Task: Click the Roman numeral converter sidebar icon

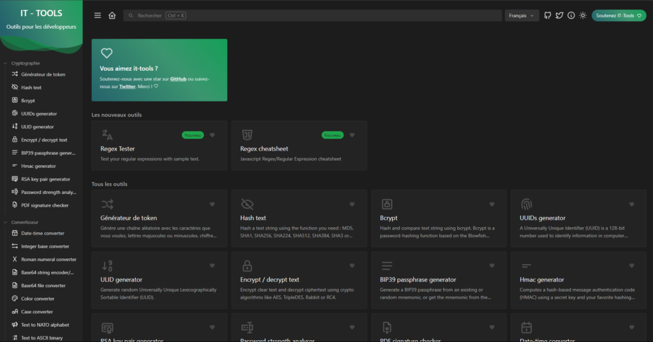Action: point(15,259)
